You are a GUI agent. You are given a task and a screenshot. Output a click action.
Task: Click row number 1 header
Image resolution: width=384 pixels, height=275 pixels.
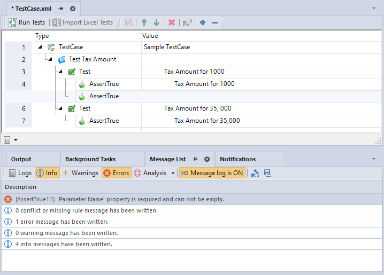click(x=18, y=47)
